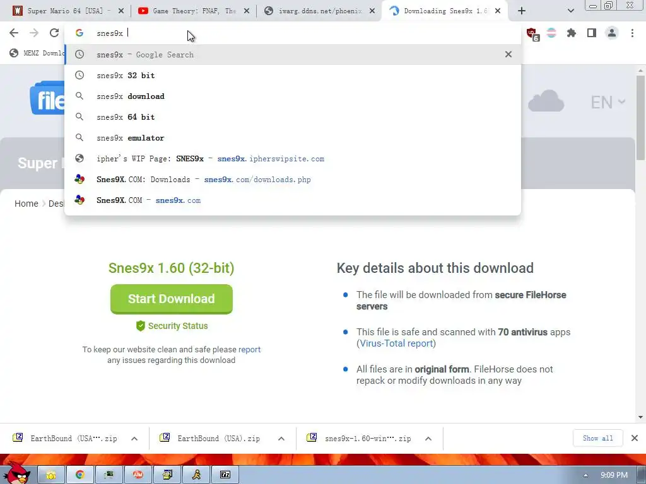Click the 'Snes9x 1.60 (32-bit)' heading
646x484 pixels.
coord(172,268)
